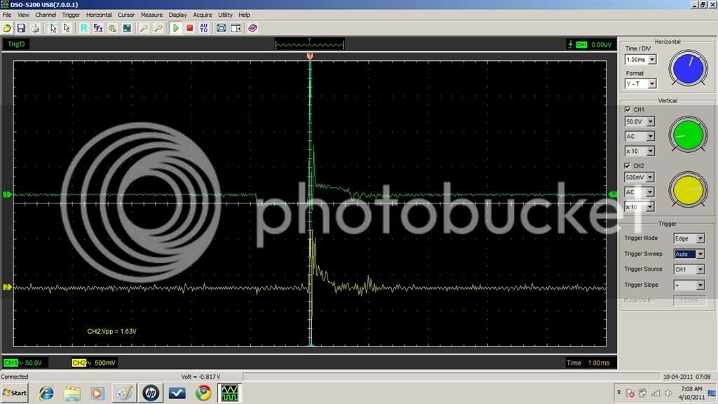Click the CH2 ground level marker
Screen dimensions: 718x404
[x=7, y=287]
